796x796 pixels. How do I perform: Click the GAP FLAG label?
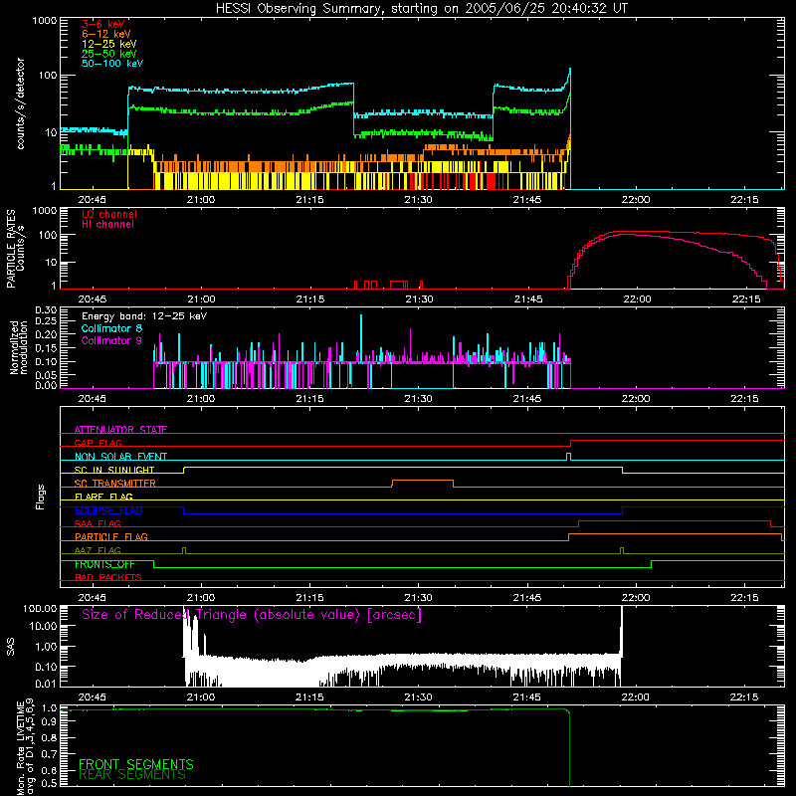98,443
